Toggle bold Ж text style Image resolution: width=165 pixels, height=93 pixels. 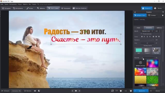click(142, 37)
